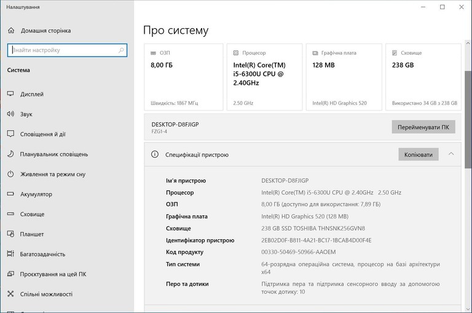The width and height of the screenshot is (472, 313).
Task: Click Використано 34 GB з 238 GB text
Action: click(425, 103)
